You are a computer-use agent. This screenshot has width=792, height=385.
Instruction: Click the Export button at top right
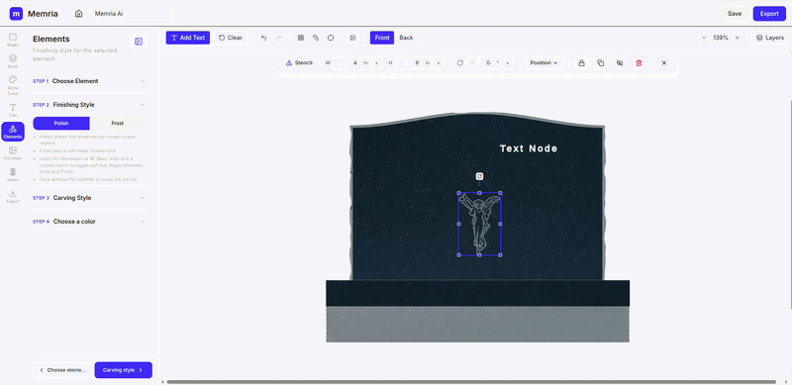(769, 14)
